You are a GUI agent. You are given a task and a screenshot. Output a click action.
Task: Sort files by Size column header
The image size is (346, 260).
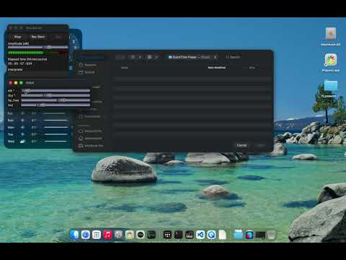(252, 68)
